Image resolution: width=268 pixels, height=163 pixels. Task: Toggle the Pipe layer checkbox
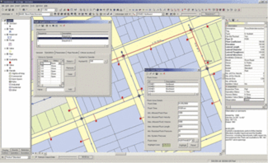tap(8, 54)
